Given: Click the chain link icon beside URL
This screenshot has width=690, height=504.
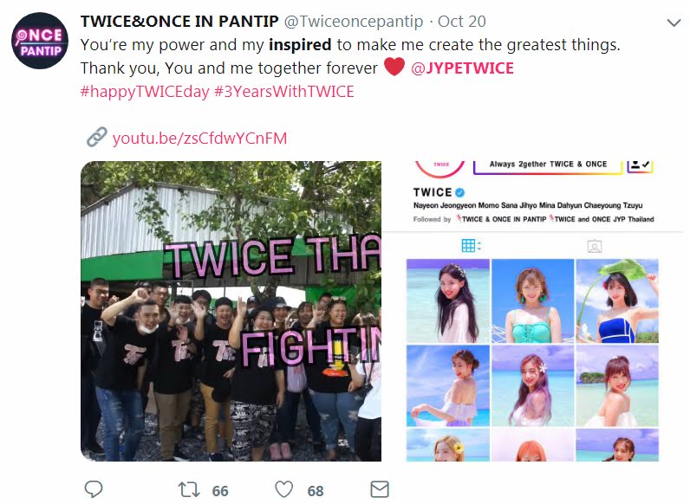Looking at the screenshot, I should (96, 137).
